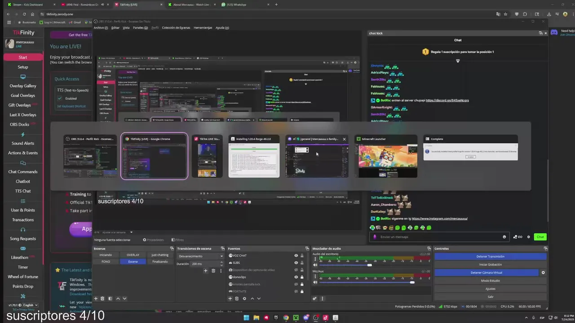Show the emotes pantalla kick source
575x323 pixels.
296,284
